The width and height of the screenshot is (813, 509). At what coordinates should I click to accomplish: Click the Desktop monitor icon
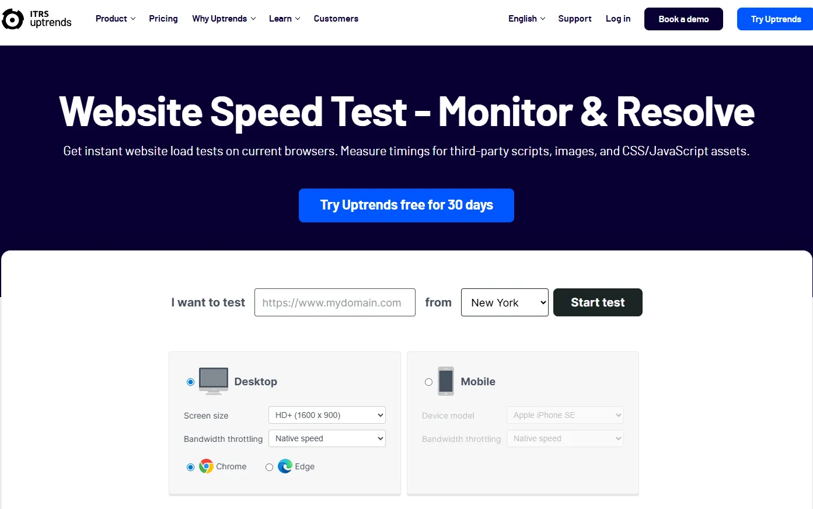213,381
